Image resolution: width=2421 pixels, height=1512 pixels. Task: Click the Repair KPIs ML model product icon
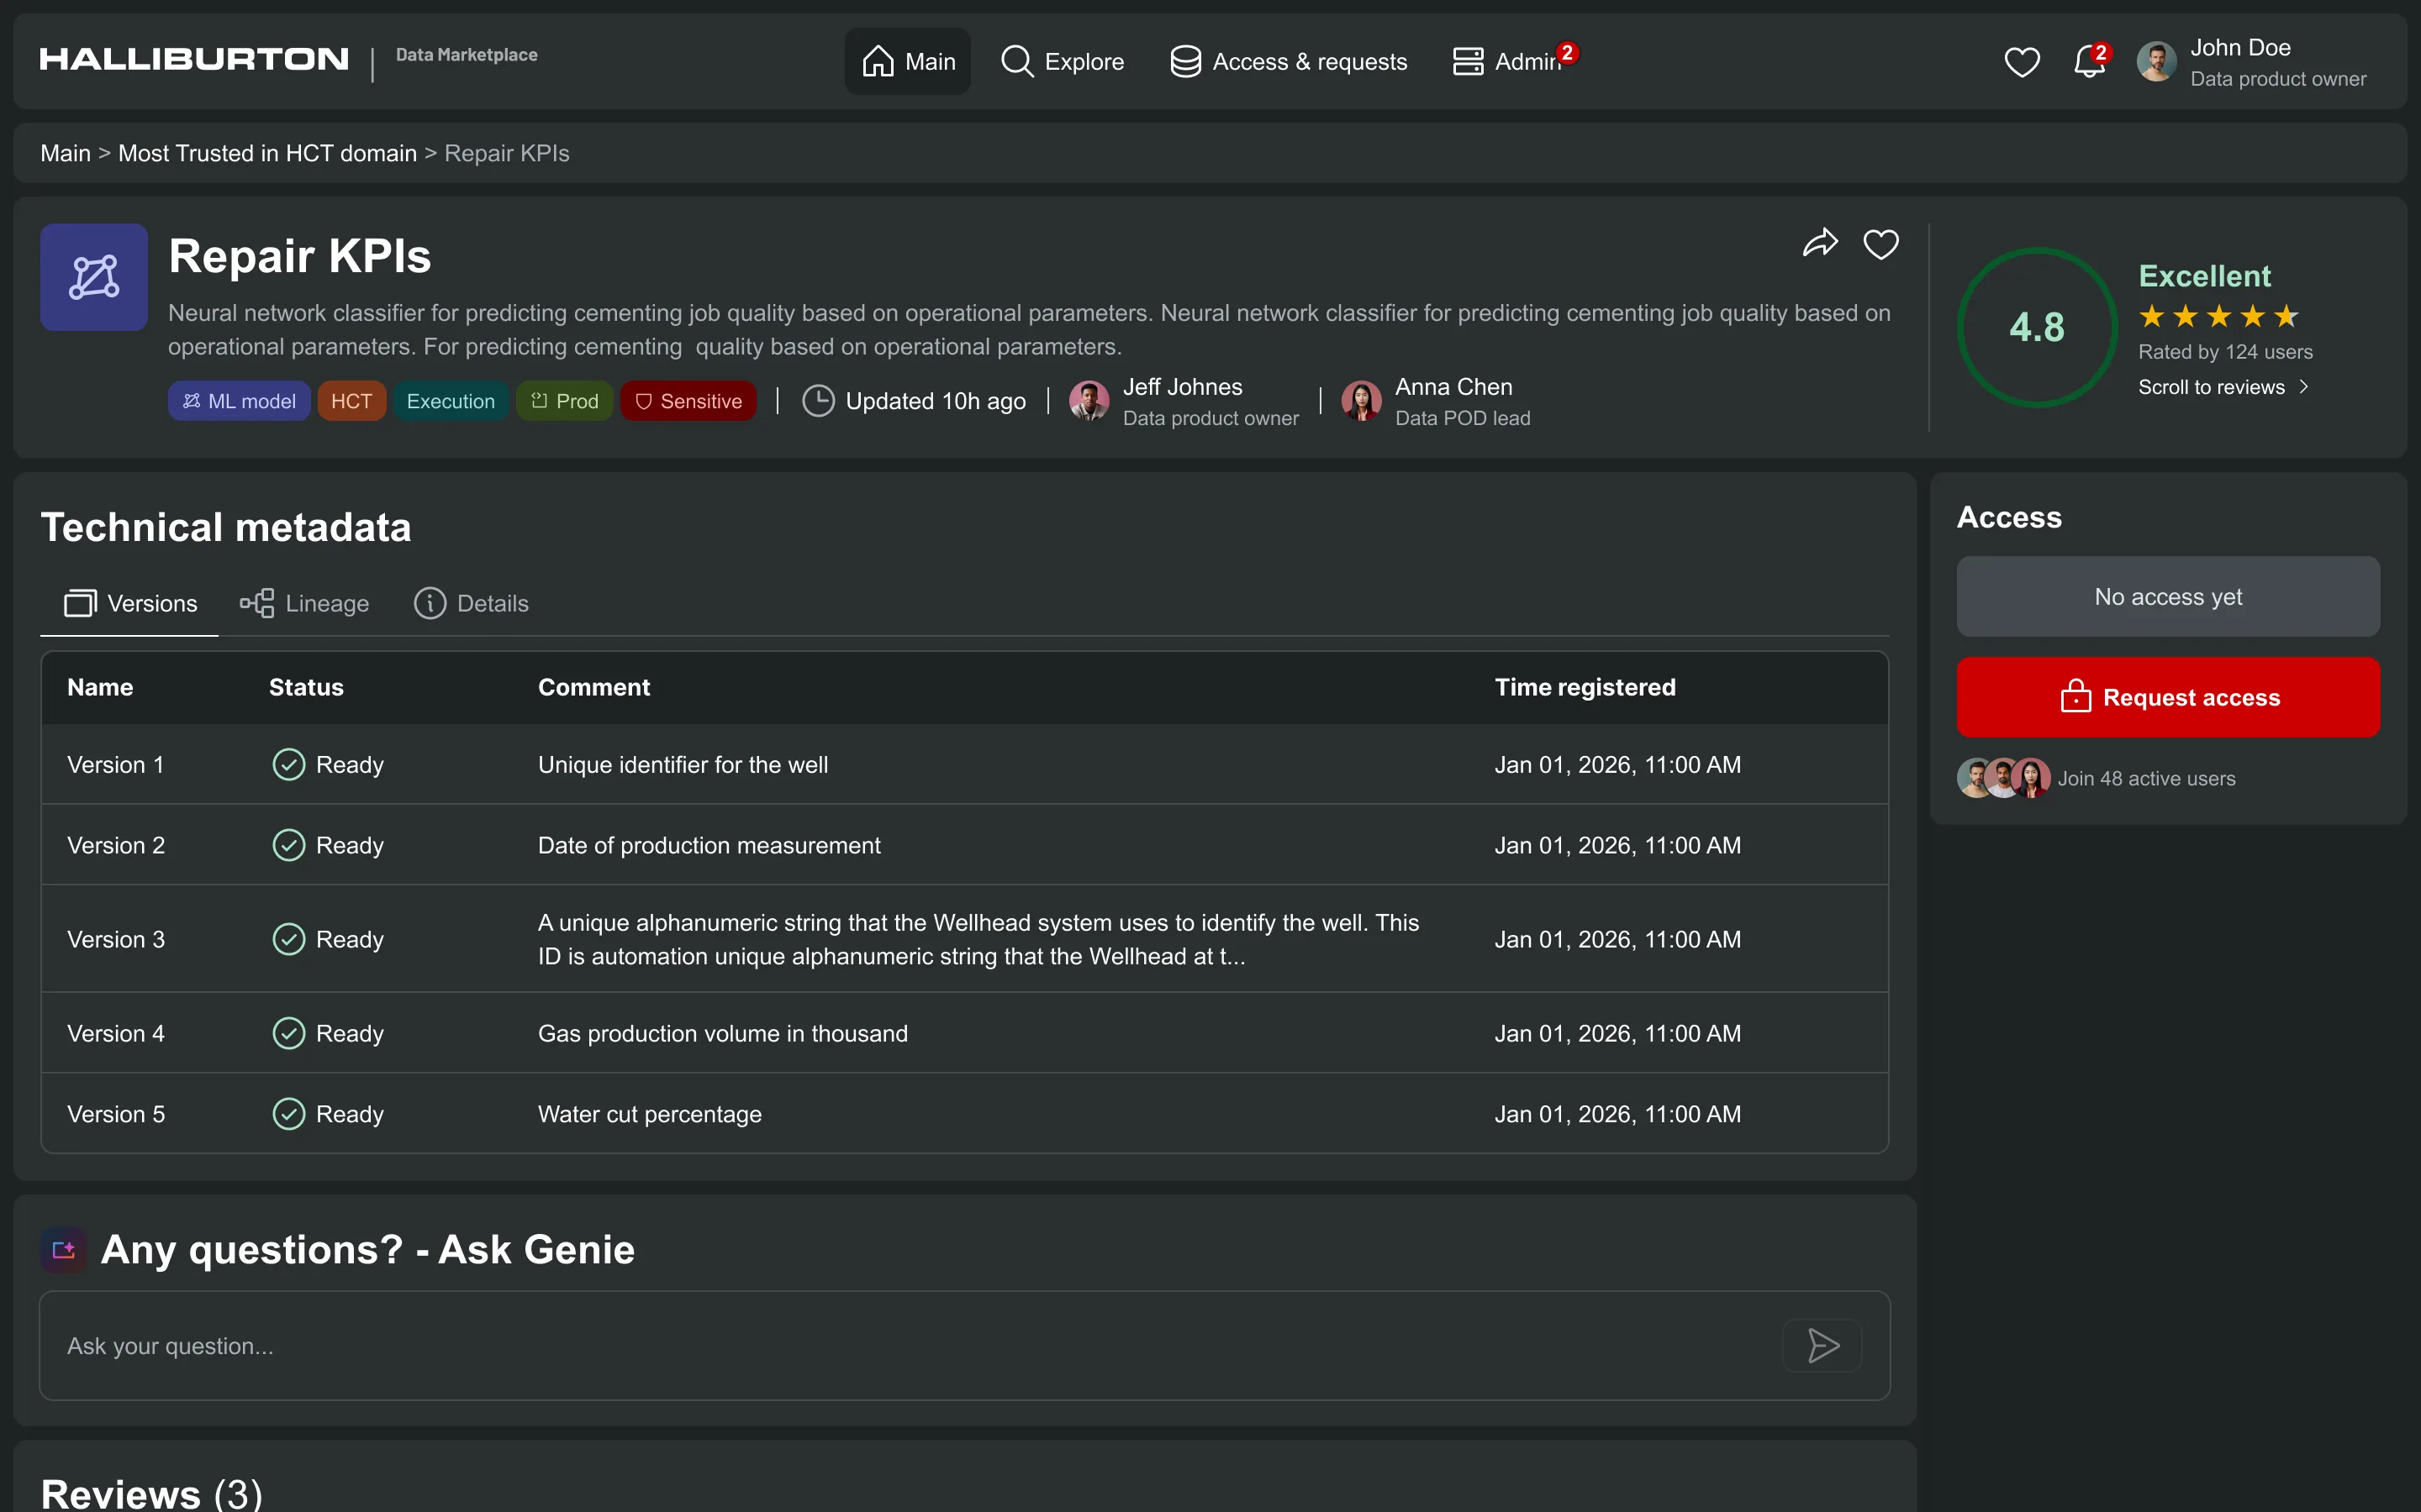pyautogui.click(x=94, y=277)
